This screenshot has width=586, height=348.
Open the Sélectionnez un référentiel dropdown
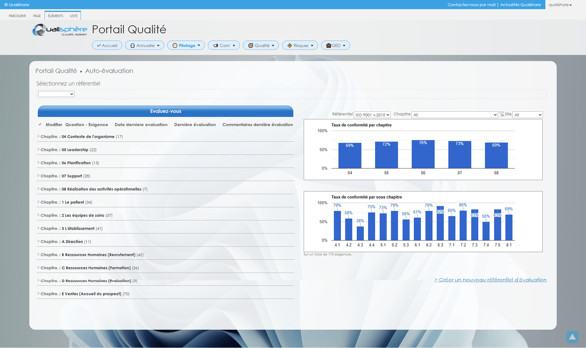click(56, 94)
